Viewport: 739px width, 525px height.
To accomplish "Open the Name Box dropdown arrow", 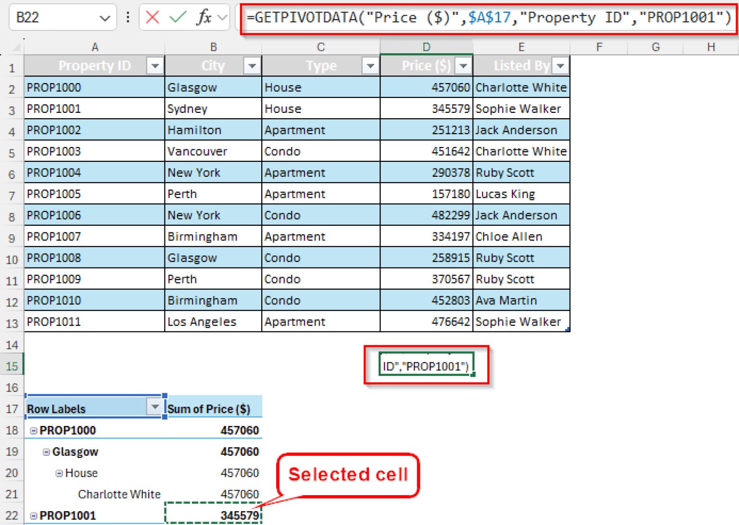I will (105, 17).
